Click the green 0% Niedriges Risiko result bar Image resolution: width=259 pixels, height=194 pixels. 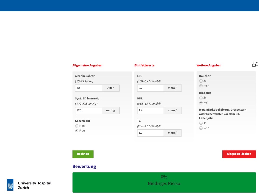tap(164, 182)
